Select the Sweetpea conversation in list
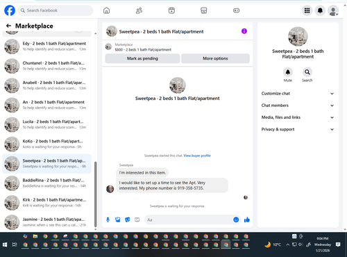This screenshot has height=257, width=347. tap(46, 163)
